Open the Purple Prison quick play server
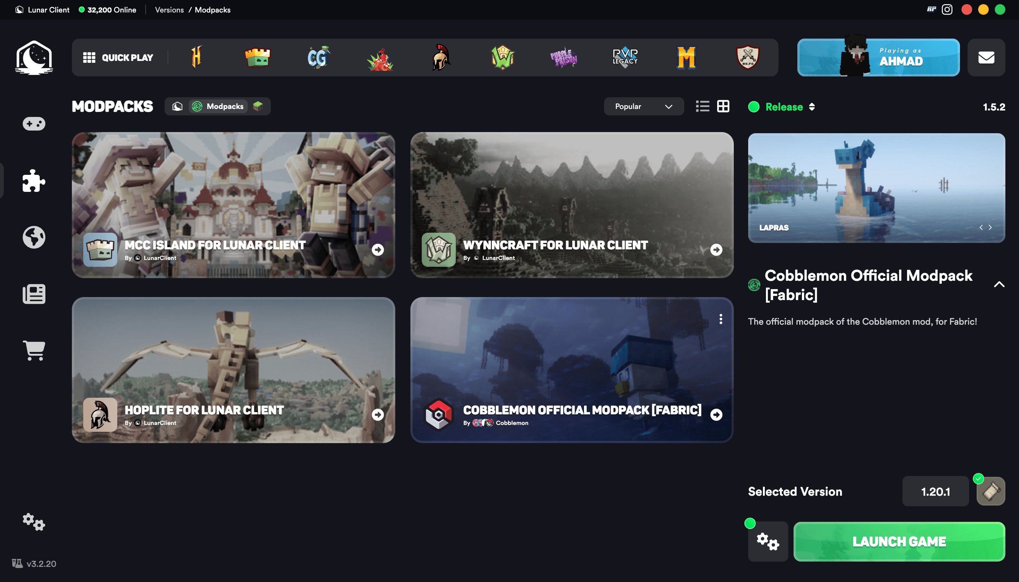Screen dimensions: 1019x582 [x=564, y=58]
